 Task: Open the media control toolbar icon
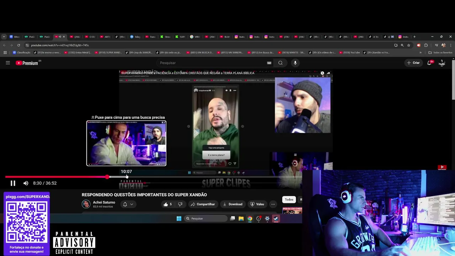click(x=436, y=45)
